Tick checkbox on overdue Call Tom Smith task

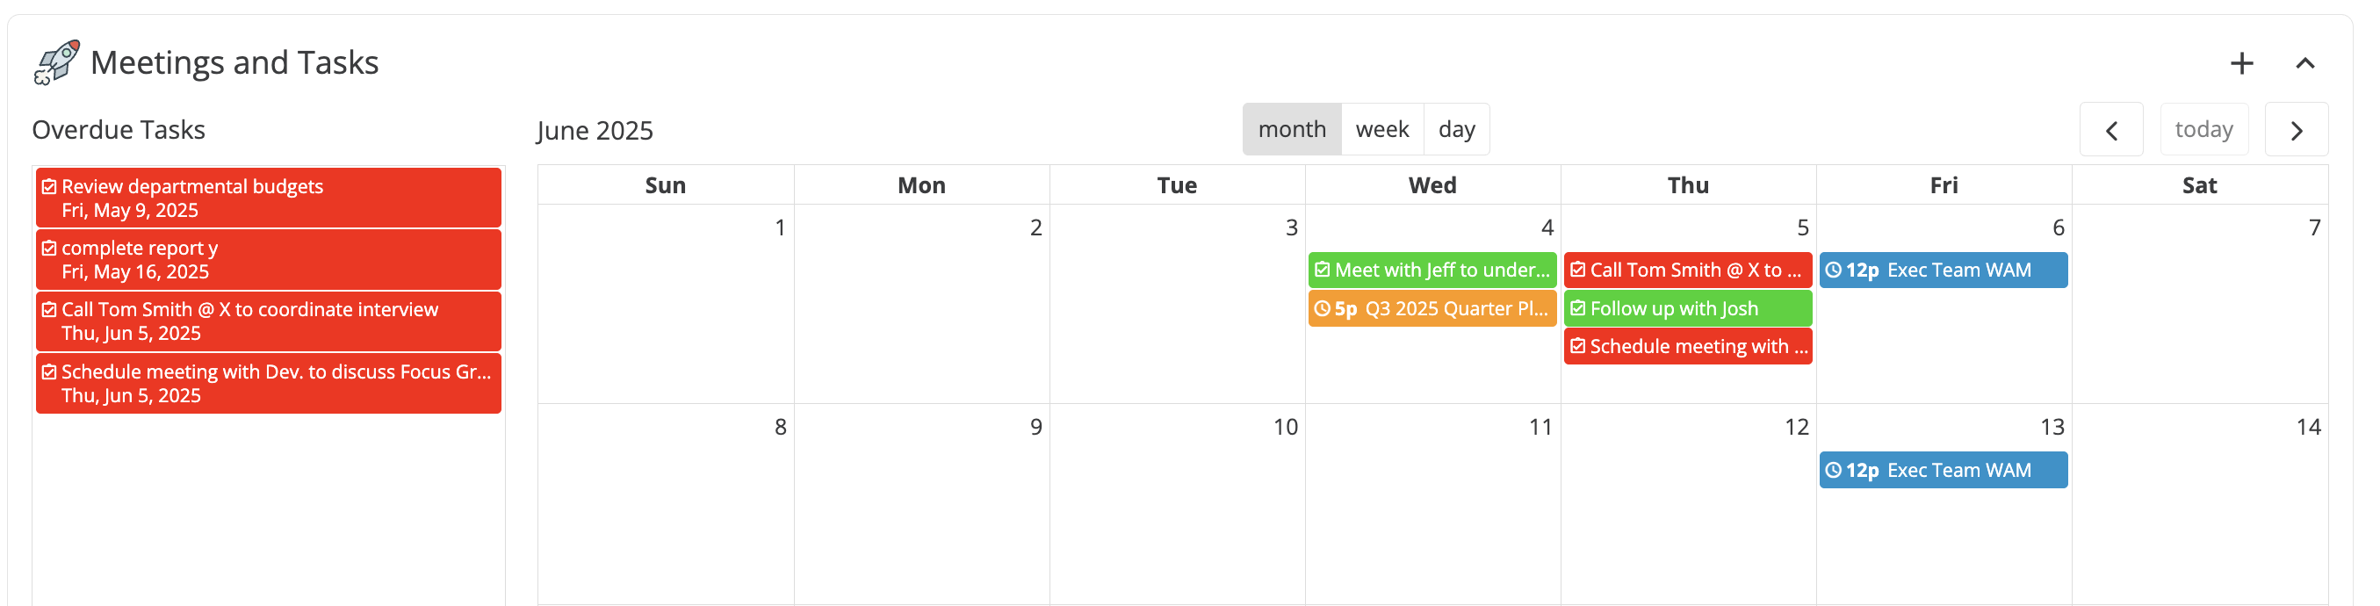tap(50, 309)
